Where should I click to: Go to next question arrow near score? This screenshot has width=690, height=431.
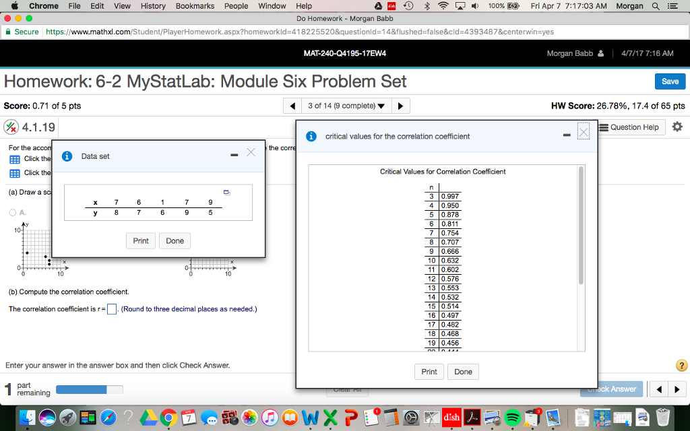point(400,106)
